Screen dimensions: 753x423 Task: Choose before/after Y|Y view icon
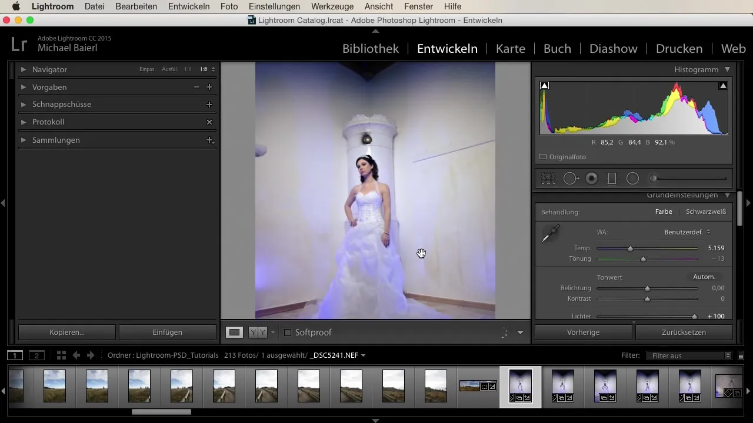coord(258,333)
